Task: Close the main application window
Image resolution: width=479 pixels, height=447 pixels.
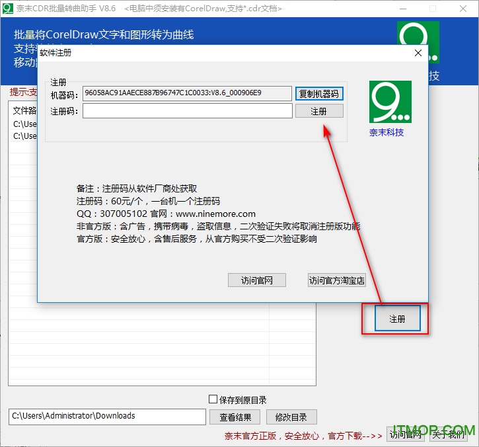Action: pos(462,9)
